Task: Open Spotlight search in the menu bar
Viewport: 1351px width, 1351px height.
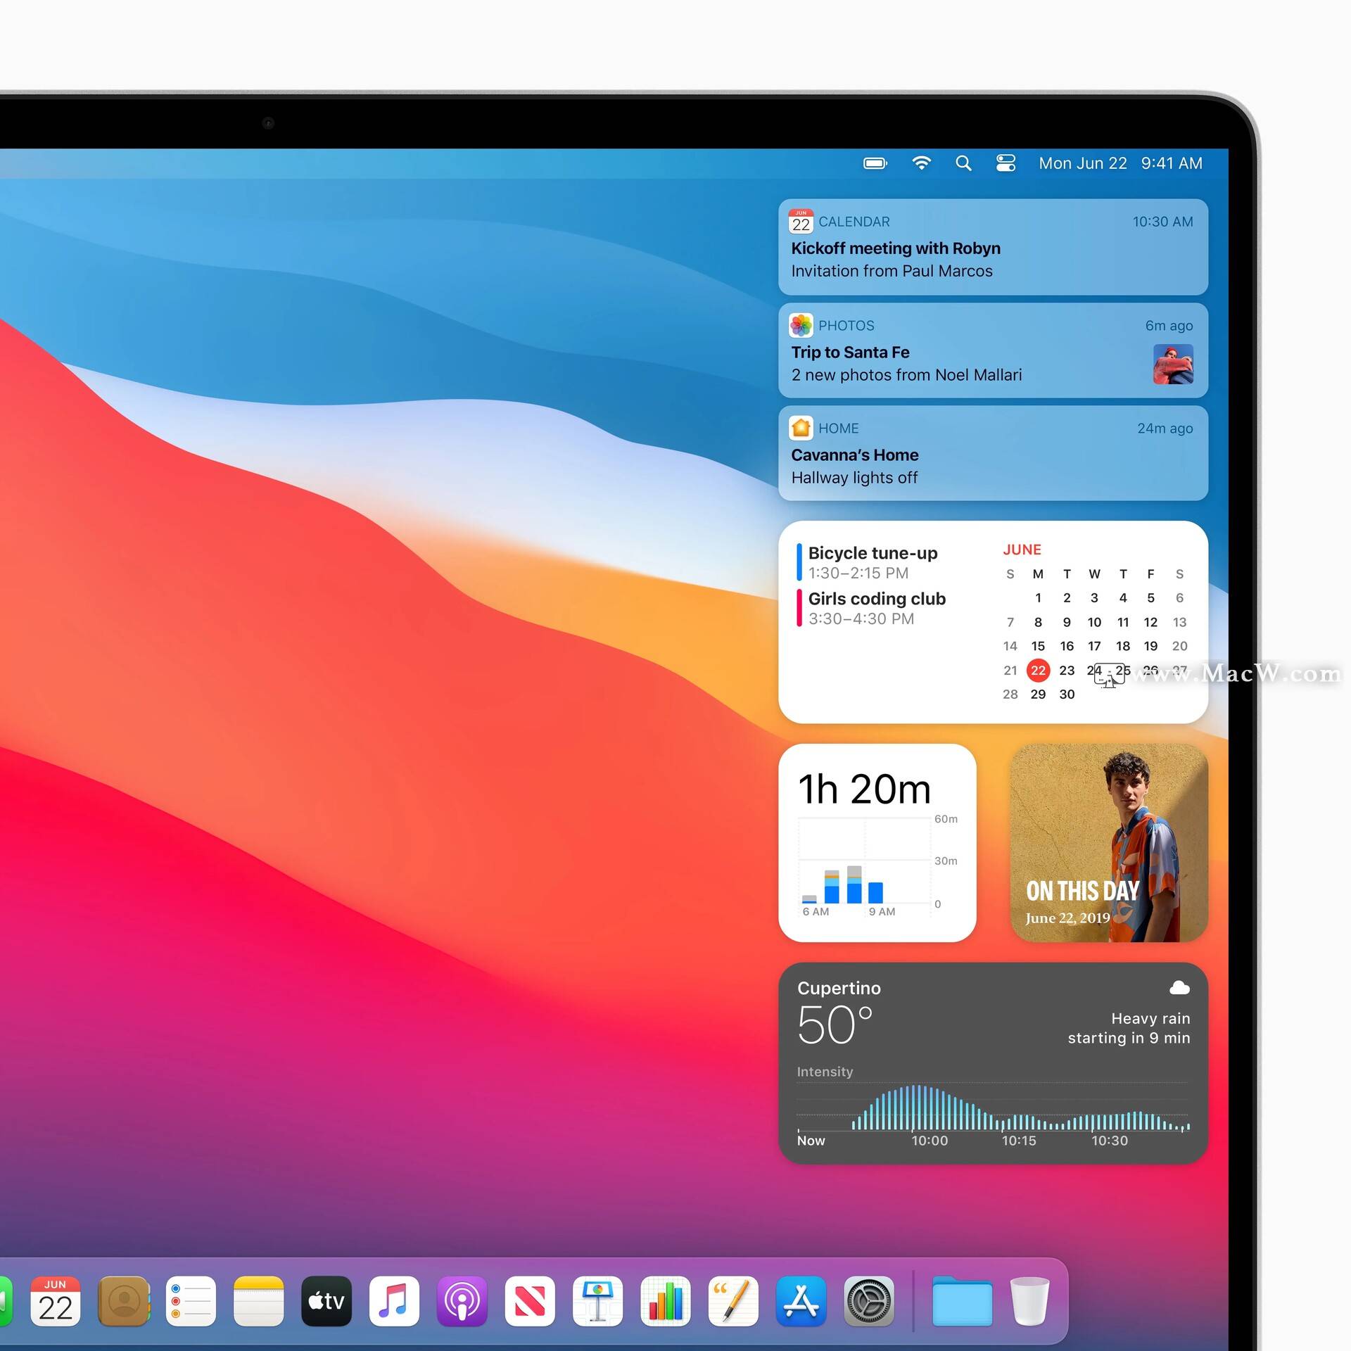Action: point(963,163)
